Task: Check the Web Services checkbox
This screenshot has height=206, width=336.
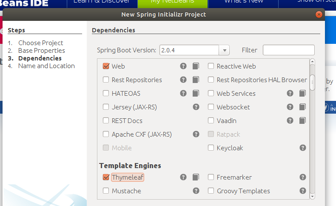Action: (x=211, y=93)
